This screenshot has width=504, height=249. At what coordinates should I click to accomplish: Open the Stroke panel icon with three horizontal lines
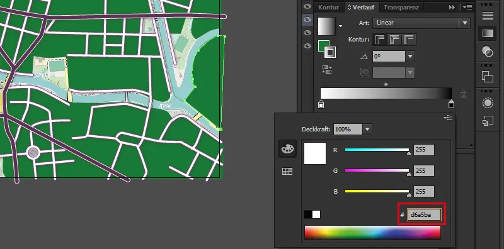click(x=488, y=15)
